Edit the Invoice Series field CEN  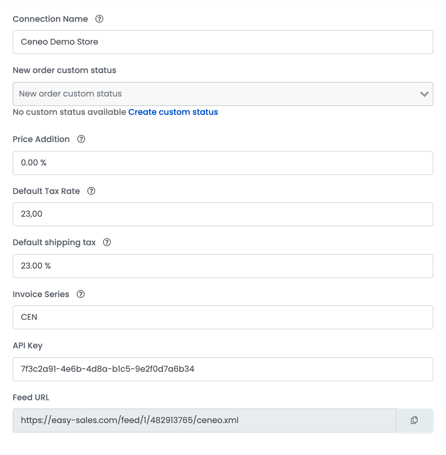(223, 317)
